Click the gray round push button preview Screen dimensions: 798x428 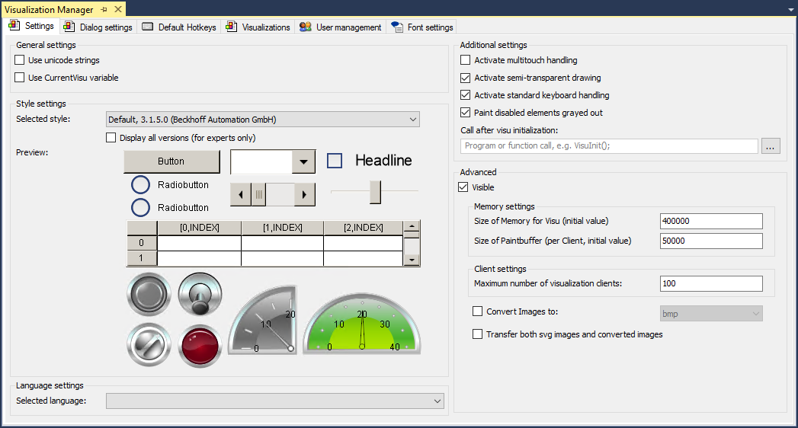click(149, 294)
